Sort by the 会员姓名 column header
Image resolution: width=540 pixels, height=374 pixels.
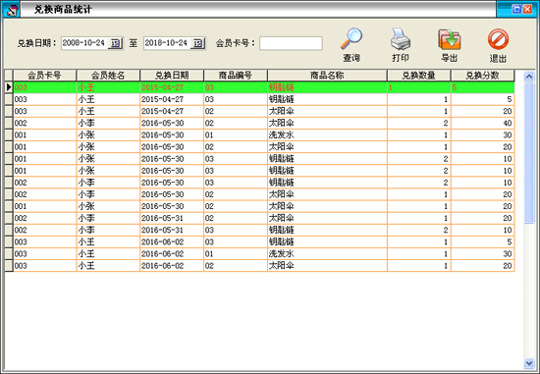[108, 75]
